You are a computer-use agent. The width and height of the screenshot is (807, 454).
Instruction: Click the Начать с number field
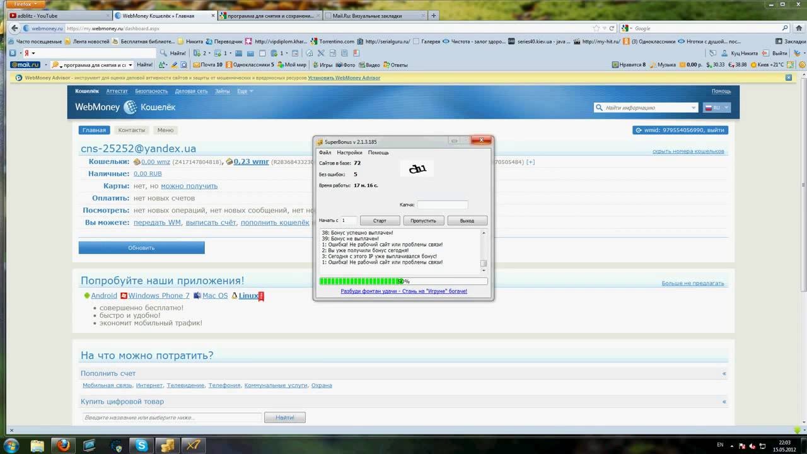[x=347, y=221]
